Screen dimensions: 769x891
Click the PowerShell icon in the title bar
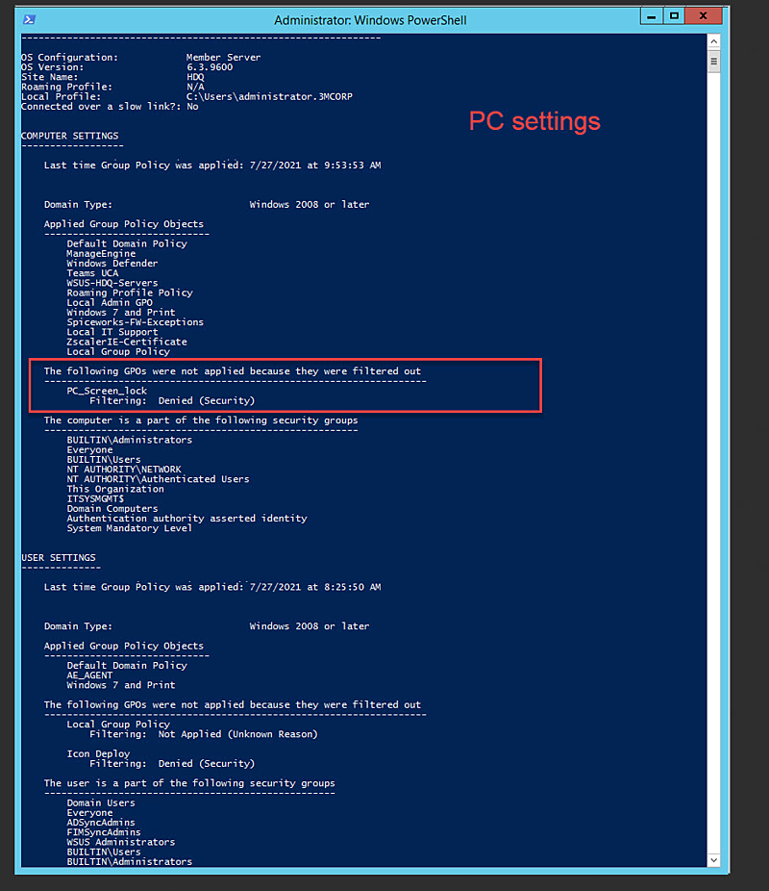point(30,19)
